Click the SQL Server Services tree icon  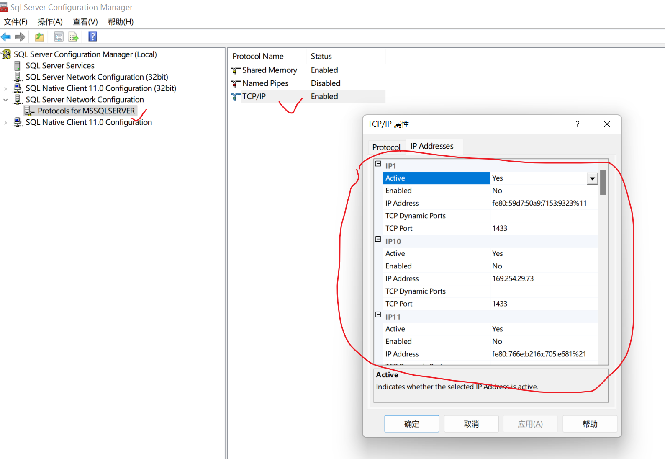[x=18, y=66]
